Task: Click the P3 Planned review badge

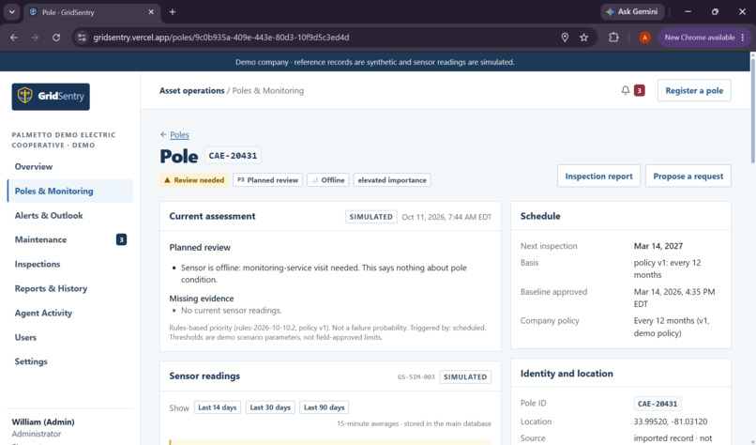Action: pos(267,180)
